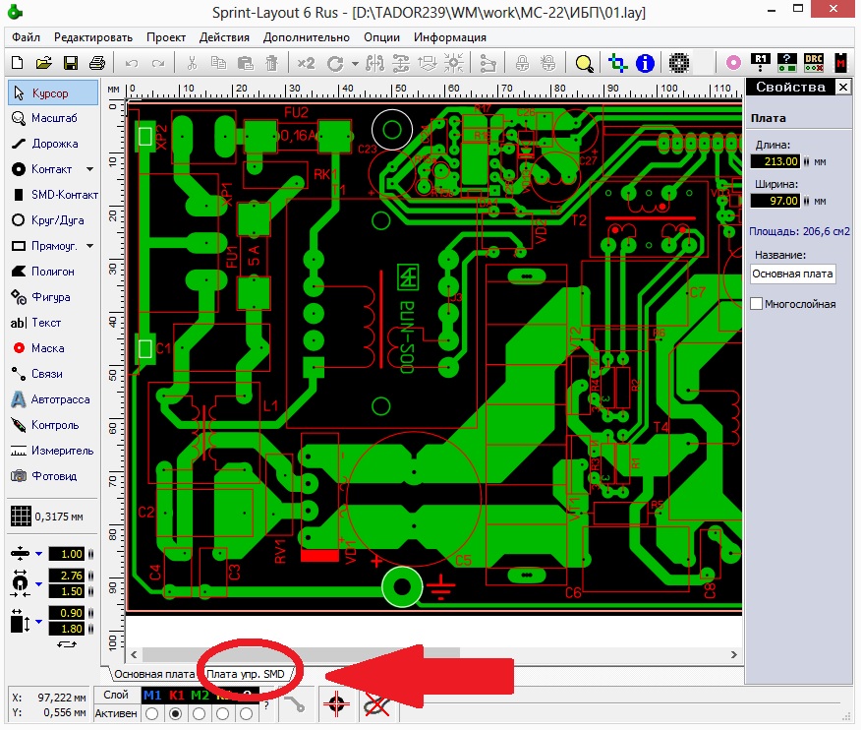Open the DRC check panel icon
Screen dimensions: 861x730
[814, 62]
